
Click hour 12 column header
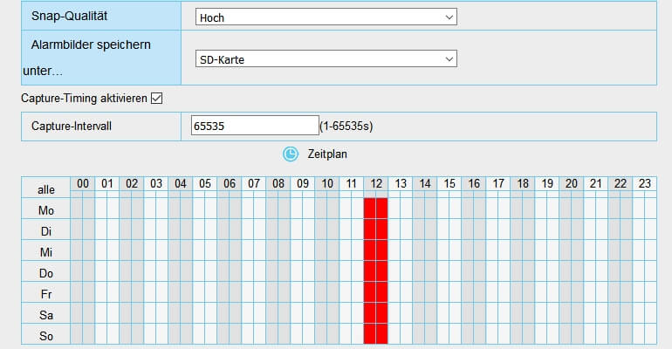(376, 183)
